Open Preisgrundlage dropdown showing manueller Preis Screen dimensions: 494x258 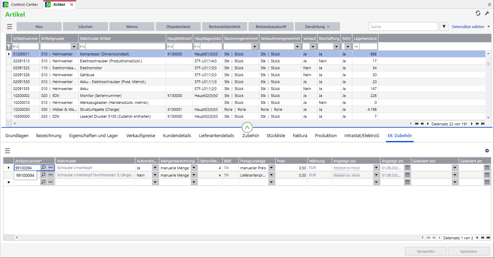271,168
